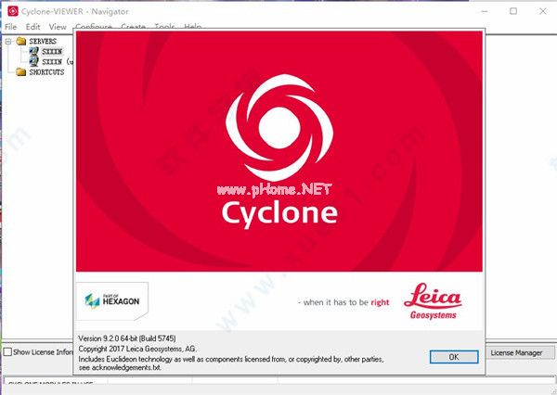
Task: Click the first SXXXN server icon
Action: 34,51
